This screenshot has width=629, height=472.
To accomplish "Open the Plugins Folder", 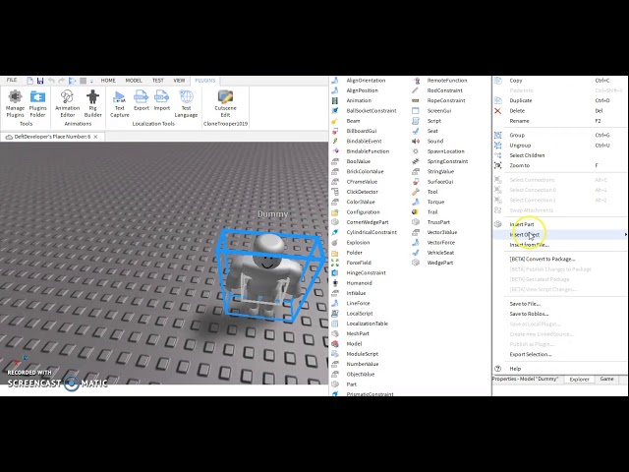I will (37, 103).
